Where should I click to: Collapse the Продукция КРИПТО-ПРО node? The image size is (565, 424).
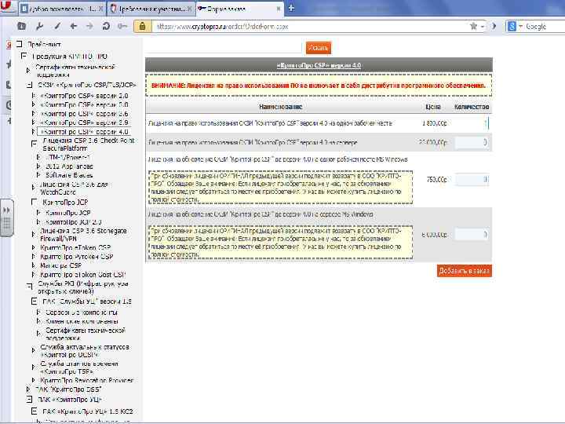pos(24,56)
